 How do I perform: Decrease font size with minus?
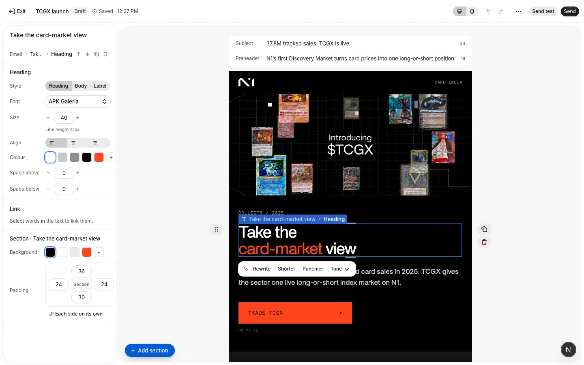pyautogui.click(x=48, y=118)
